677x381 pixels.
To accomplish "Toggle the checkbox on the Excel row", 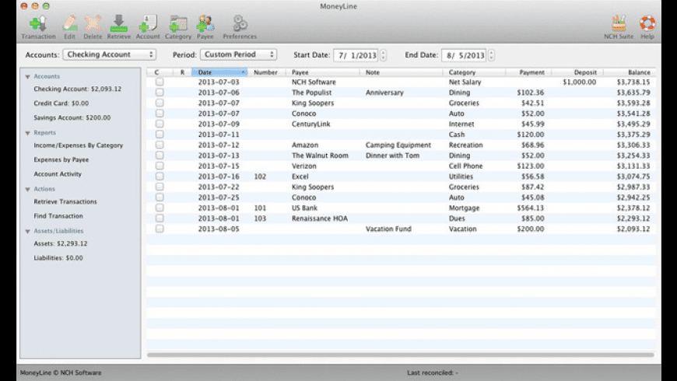I will click(x=160, y=177).
